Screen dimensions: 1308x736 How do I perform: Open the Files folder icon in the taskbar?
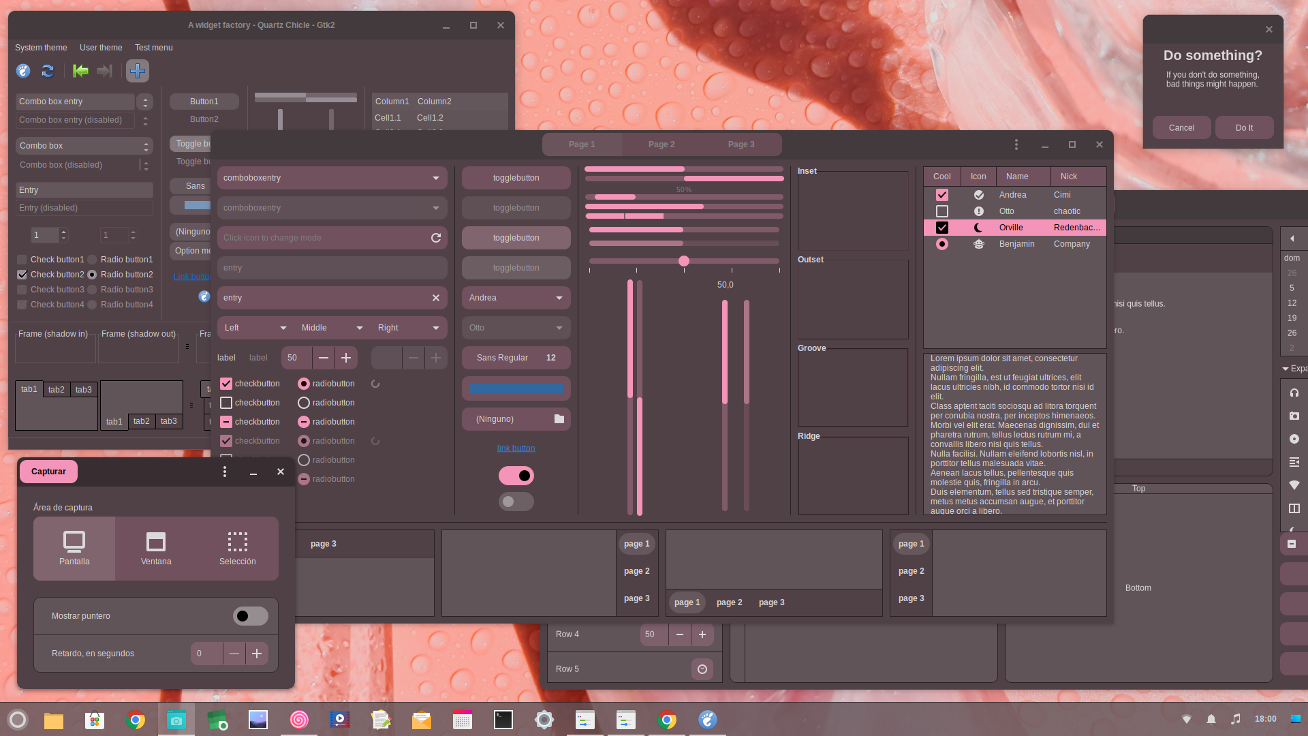click(54, 720)
